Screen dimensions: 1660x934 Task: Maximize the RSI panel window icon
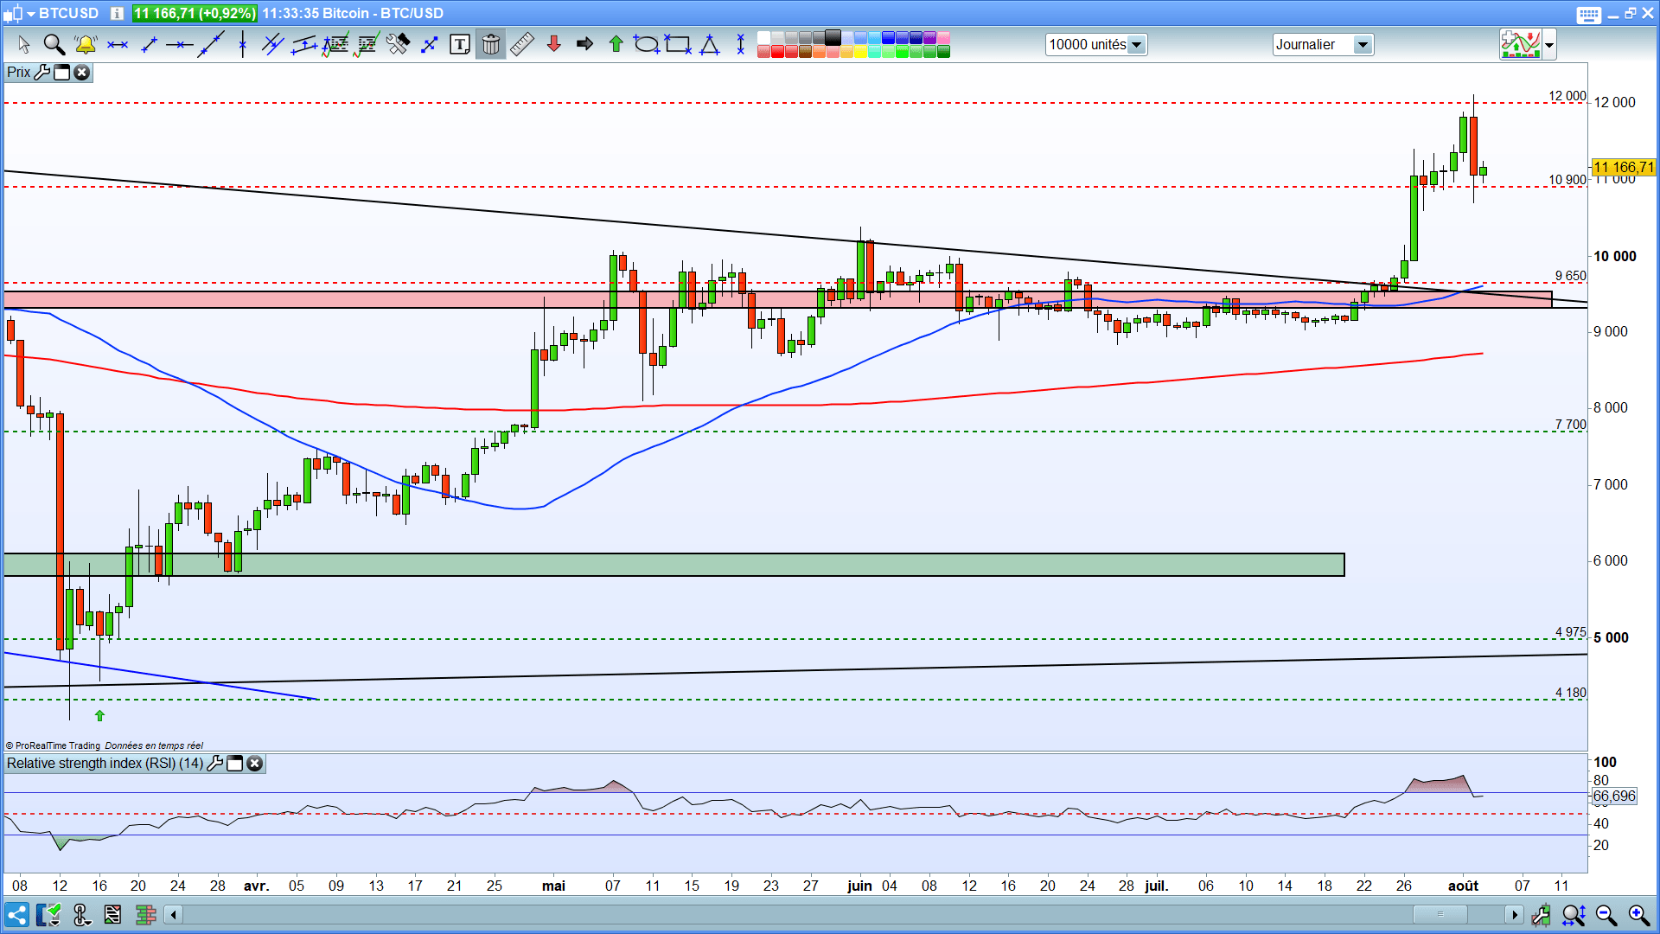235,763
